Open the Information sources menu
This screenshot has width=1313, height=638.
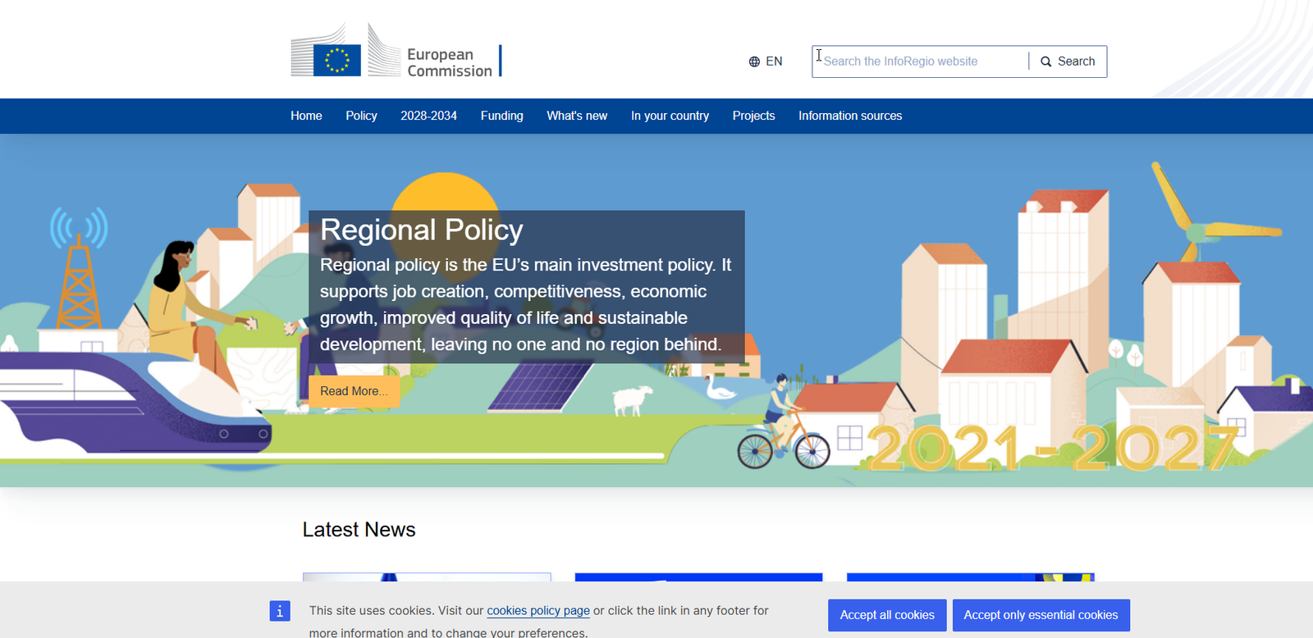point(850,116)
